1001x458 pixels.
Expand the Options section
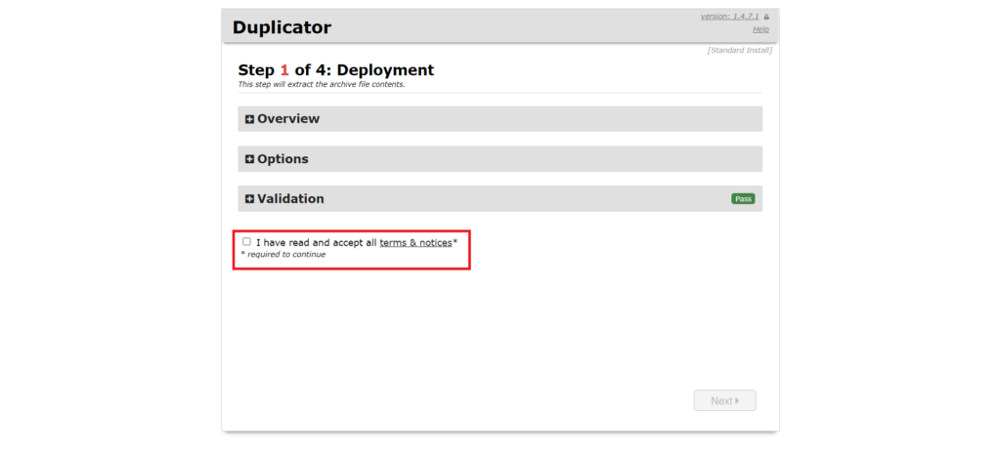pos(500,159)
